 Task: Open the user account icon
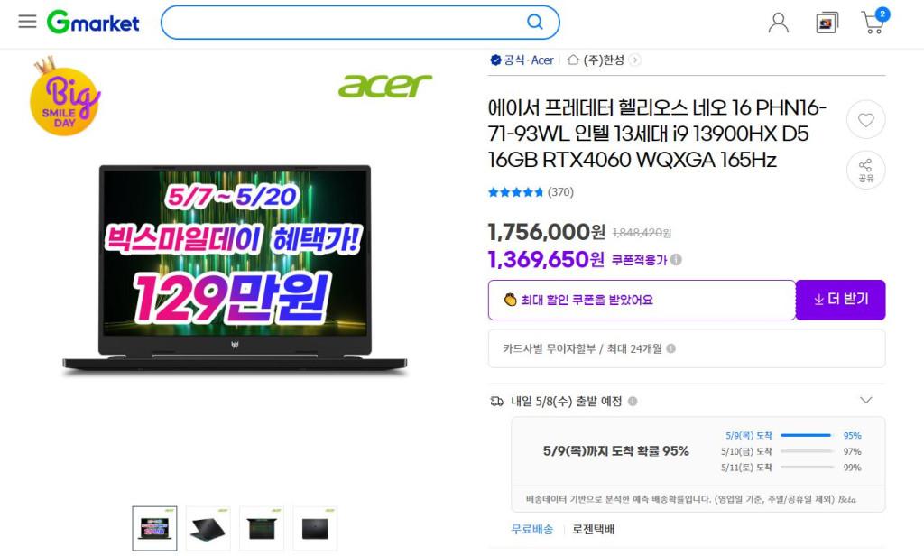(x=779, y=23)
